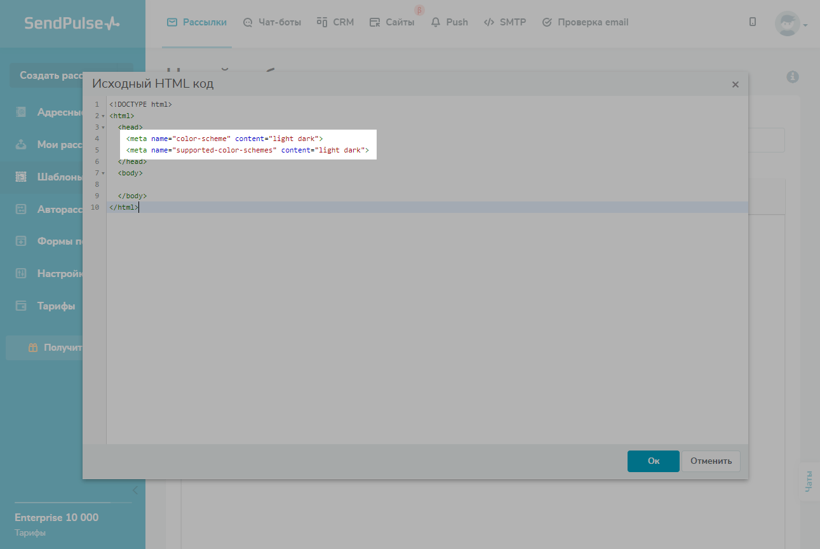Click the closing </head> tag line
The width and height of the screenshot is (820, 549).
(x=132, y=161)
